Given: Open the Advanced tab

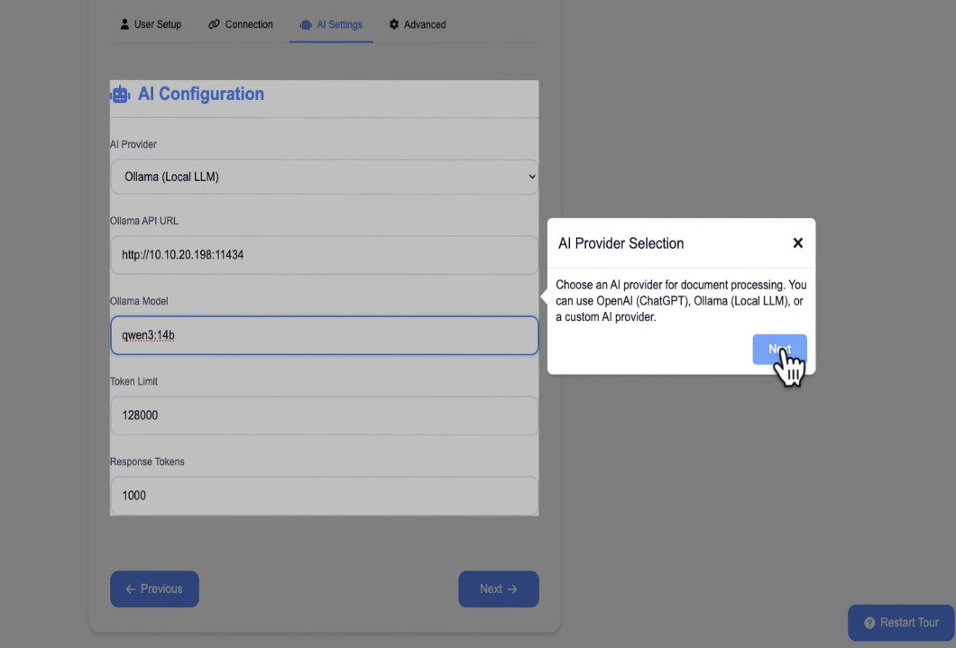Looking at the screenshot, I should (x=418, y=24).
